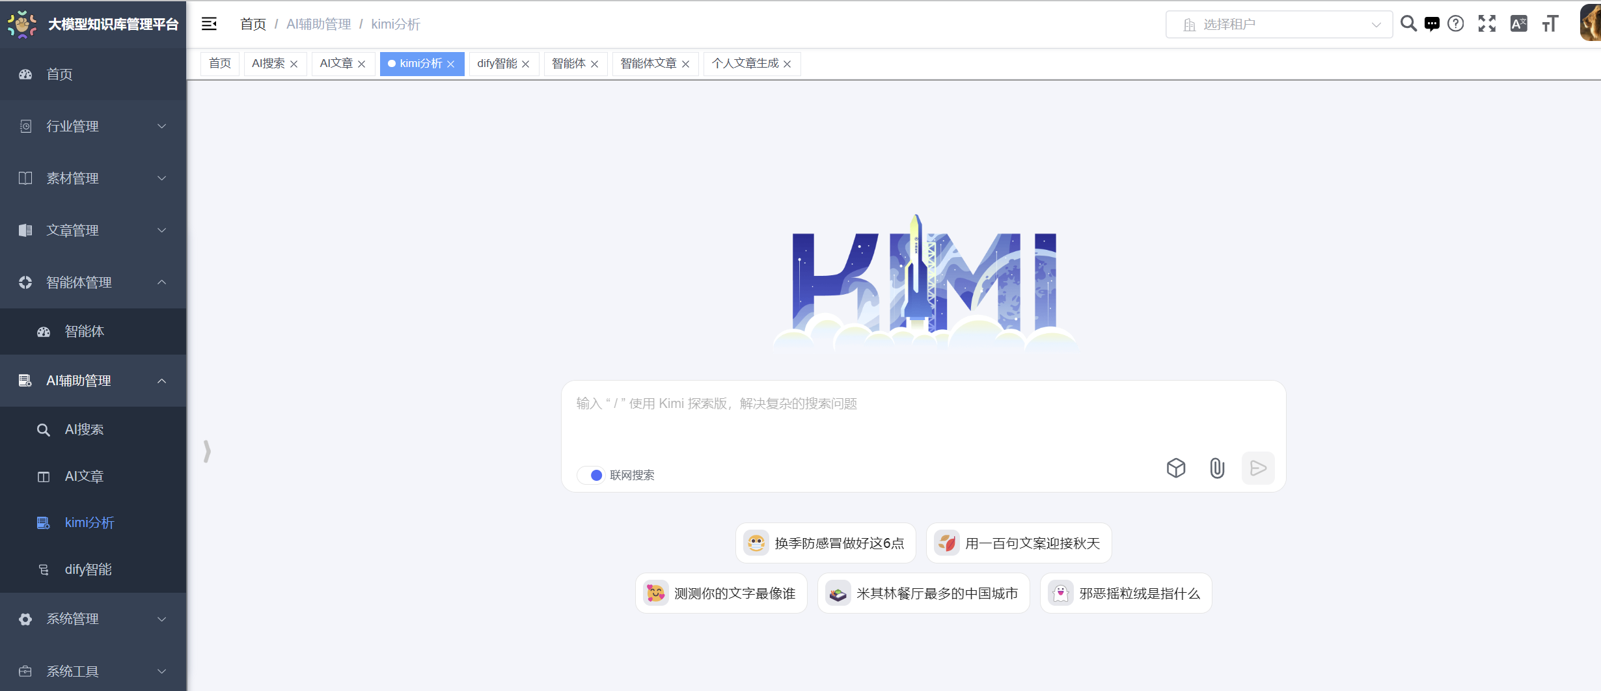Pick suggestion 测测你的文字最像谁
Screen dimensions: 1601x691
(721, 593)
